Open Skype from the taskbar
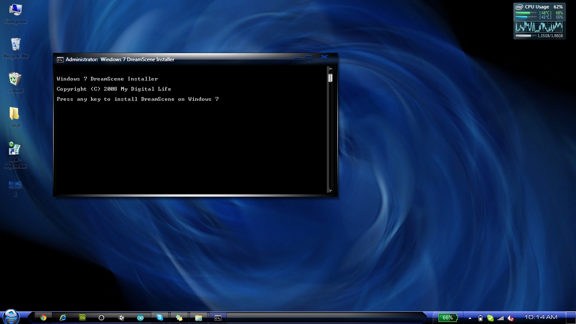Viewport: 576px width, 324px height. point(160,318)
